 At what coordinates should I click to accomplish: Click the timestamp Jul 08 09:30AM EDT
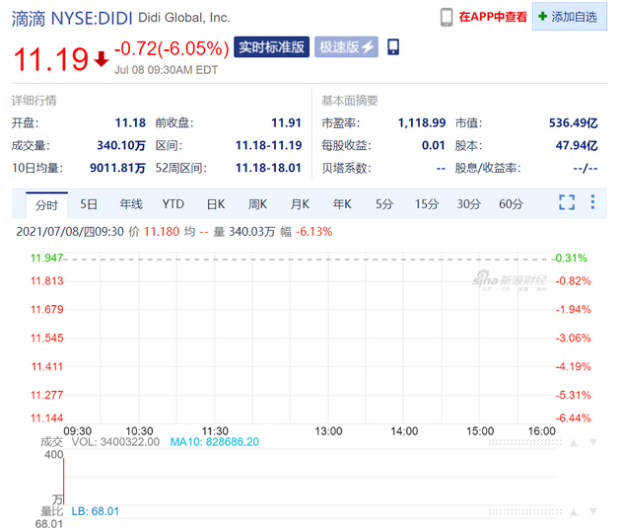(166, 70)
